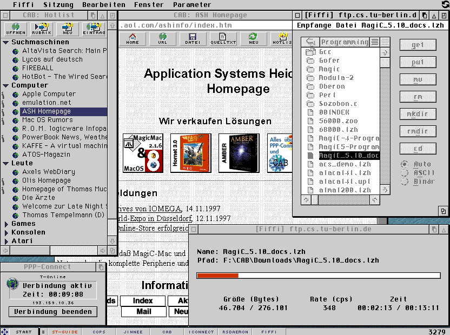450x335 pixels.
Task: Collapse the Suchmaschinen category in the Hotlist
Action: click(x=5, y=42)
